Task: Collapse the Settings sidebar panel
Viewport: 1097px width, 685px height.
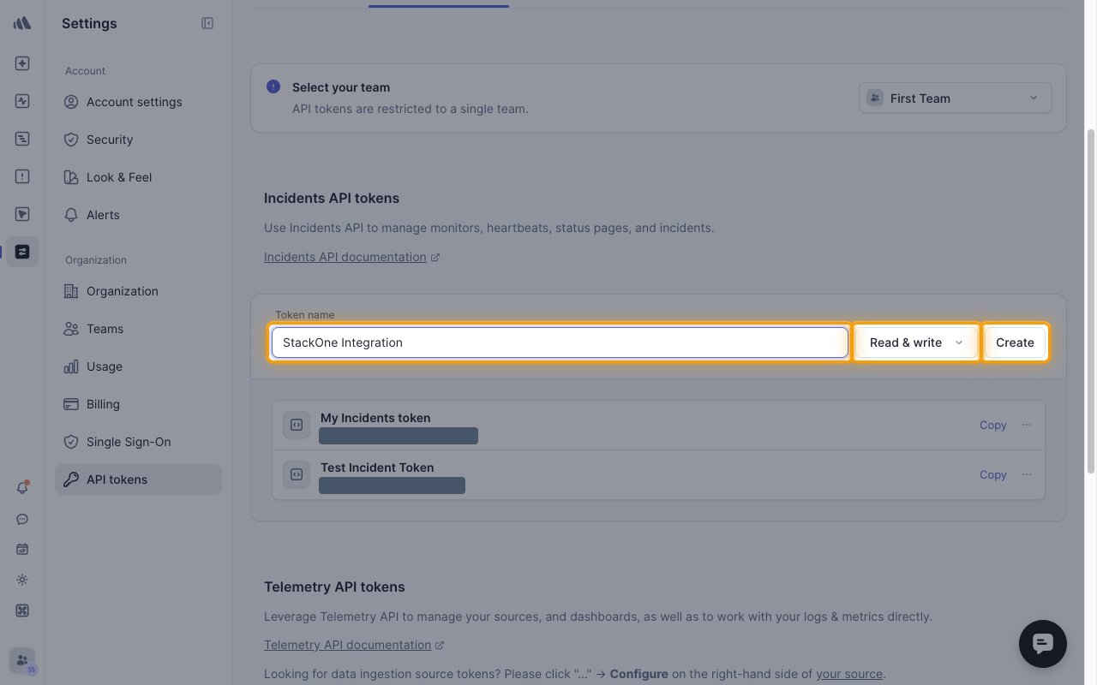Action: (x=207, y=23)
